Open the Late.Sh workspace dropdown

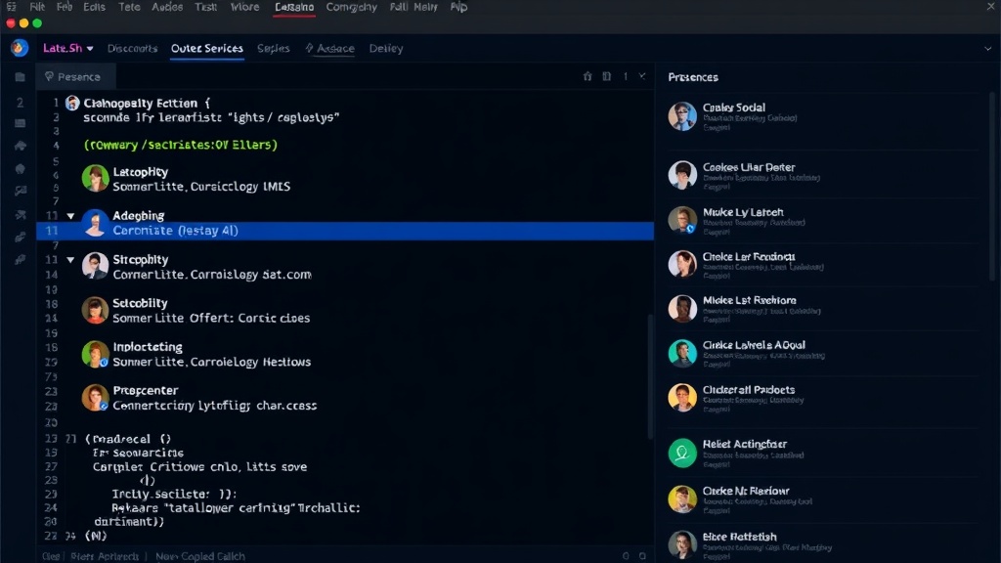click(x=67, y=49)
